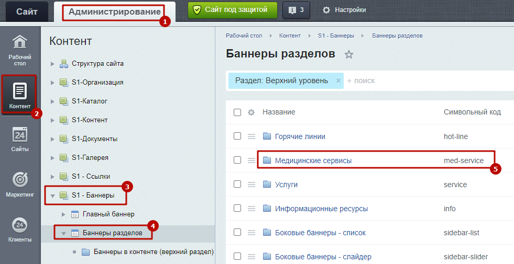The height and width of the screenshot is (264, 514).
Task: Switch to the Администрирование tab
Action: pos(115,12)
